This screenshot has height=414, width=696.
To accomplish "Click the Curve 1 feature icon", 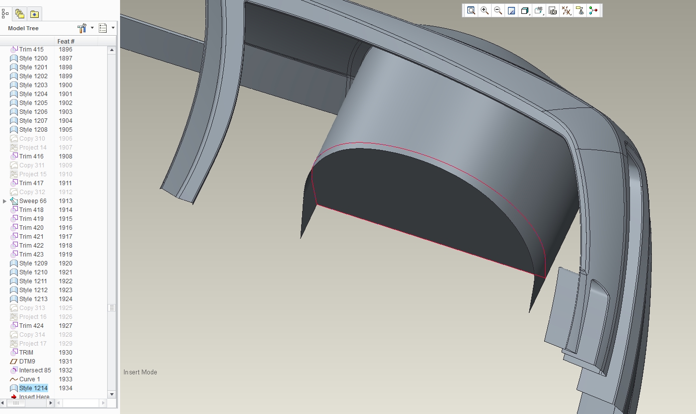I will [14, 379].
